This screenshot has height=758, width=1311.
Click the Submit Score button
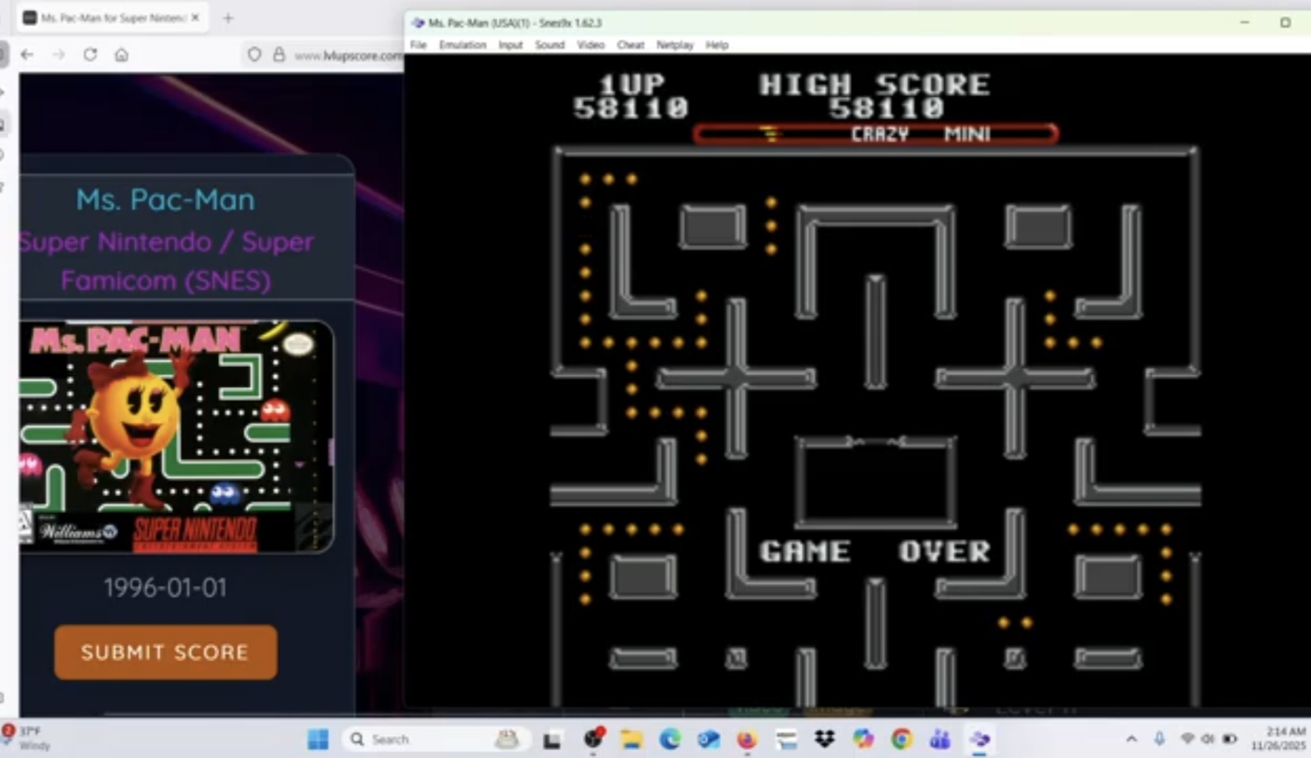point(166,652)
